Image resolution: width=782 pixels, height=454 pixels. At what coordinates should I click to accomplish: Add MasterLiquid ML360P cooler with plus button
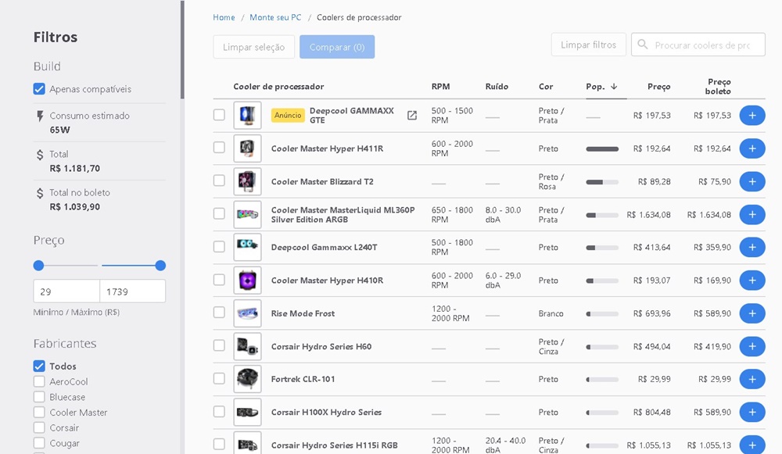pos(752,215)
